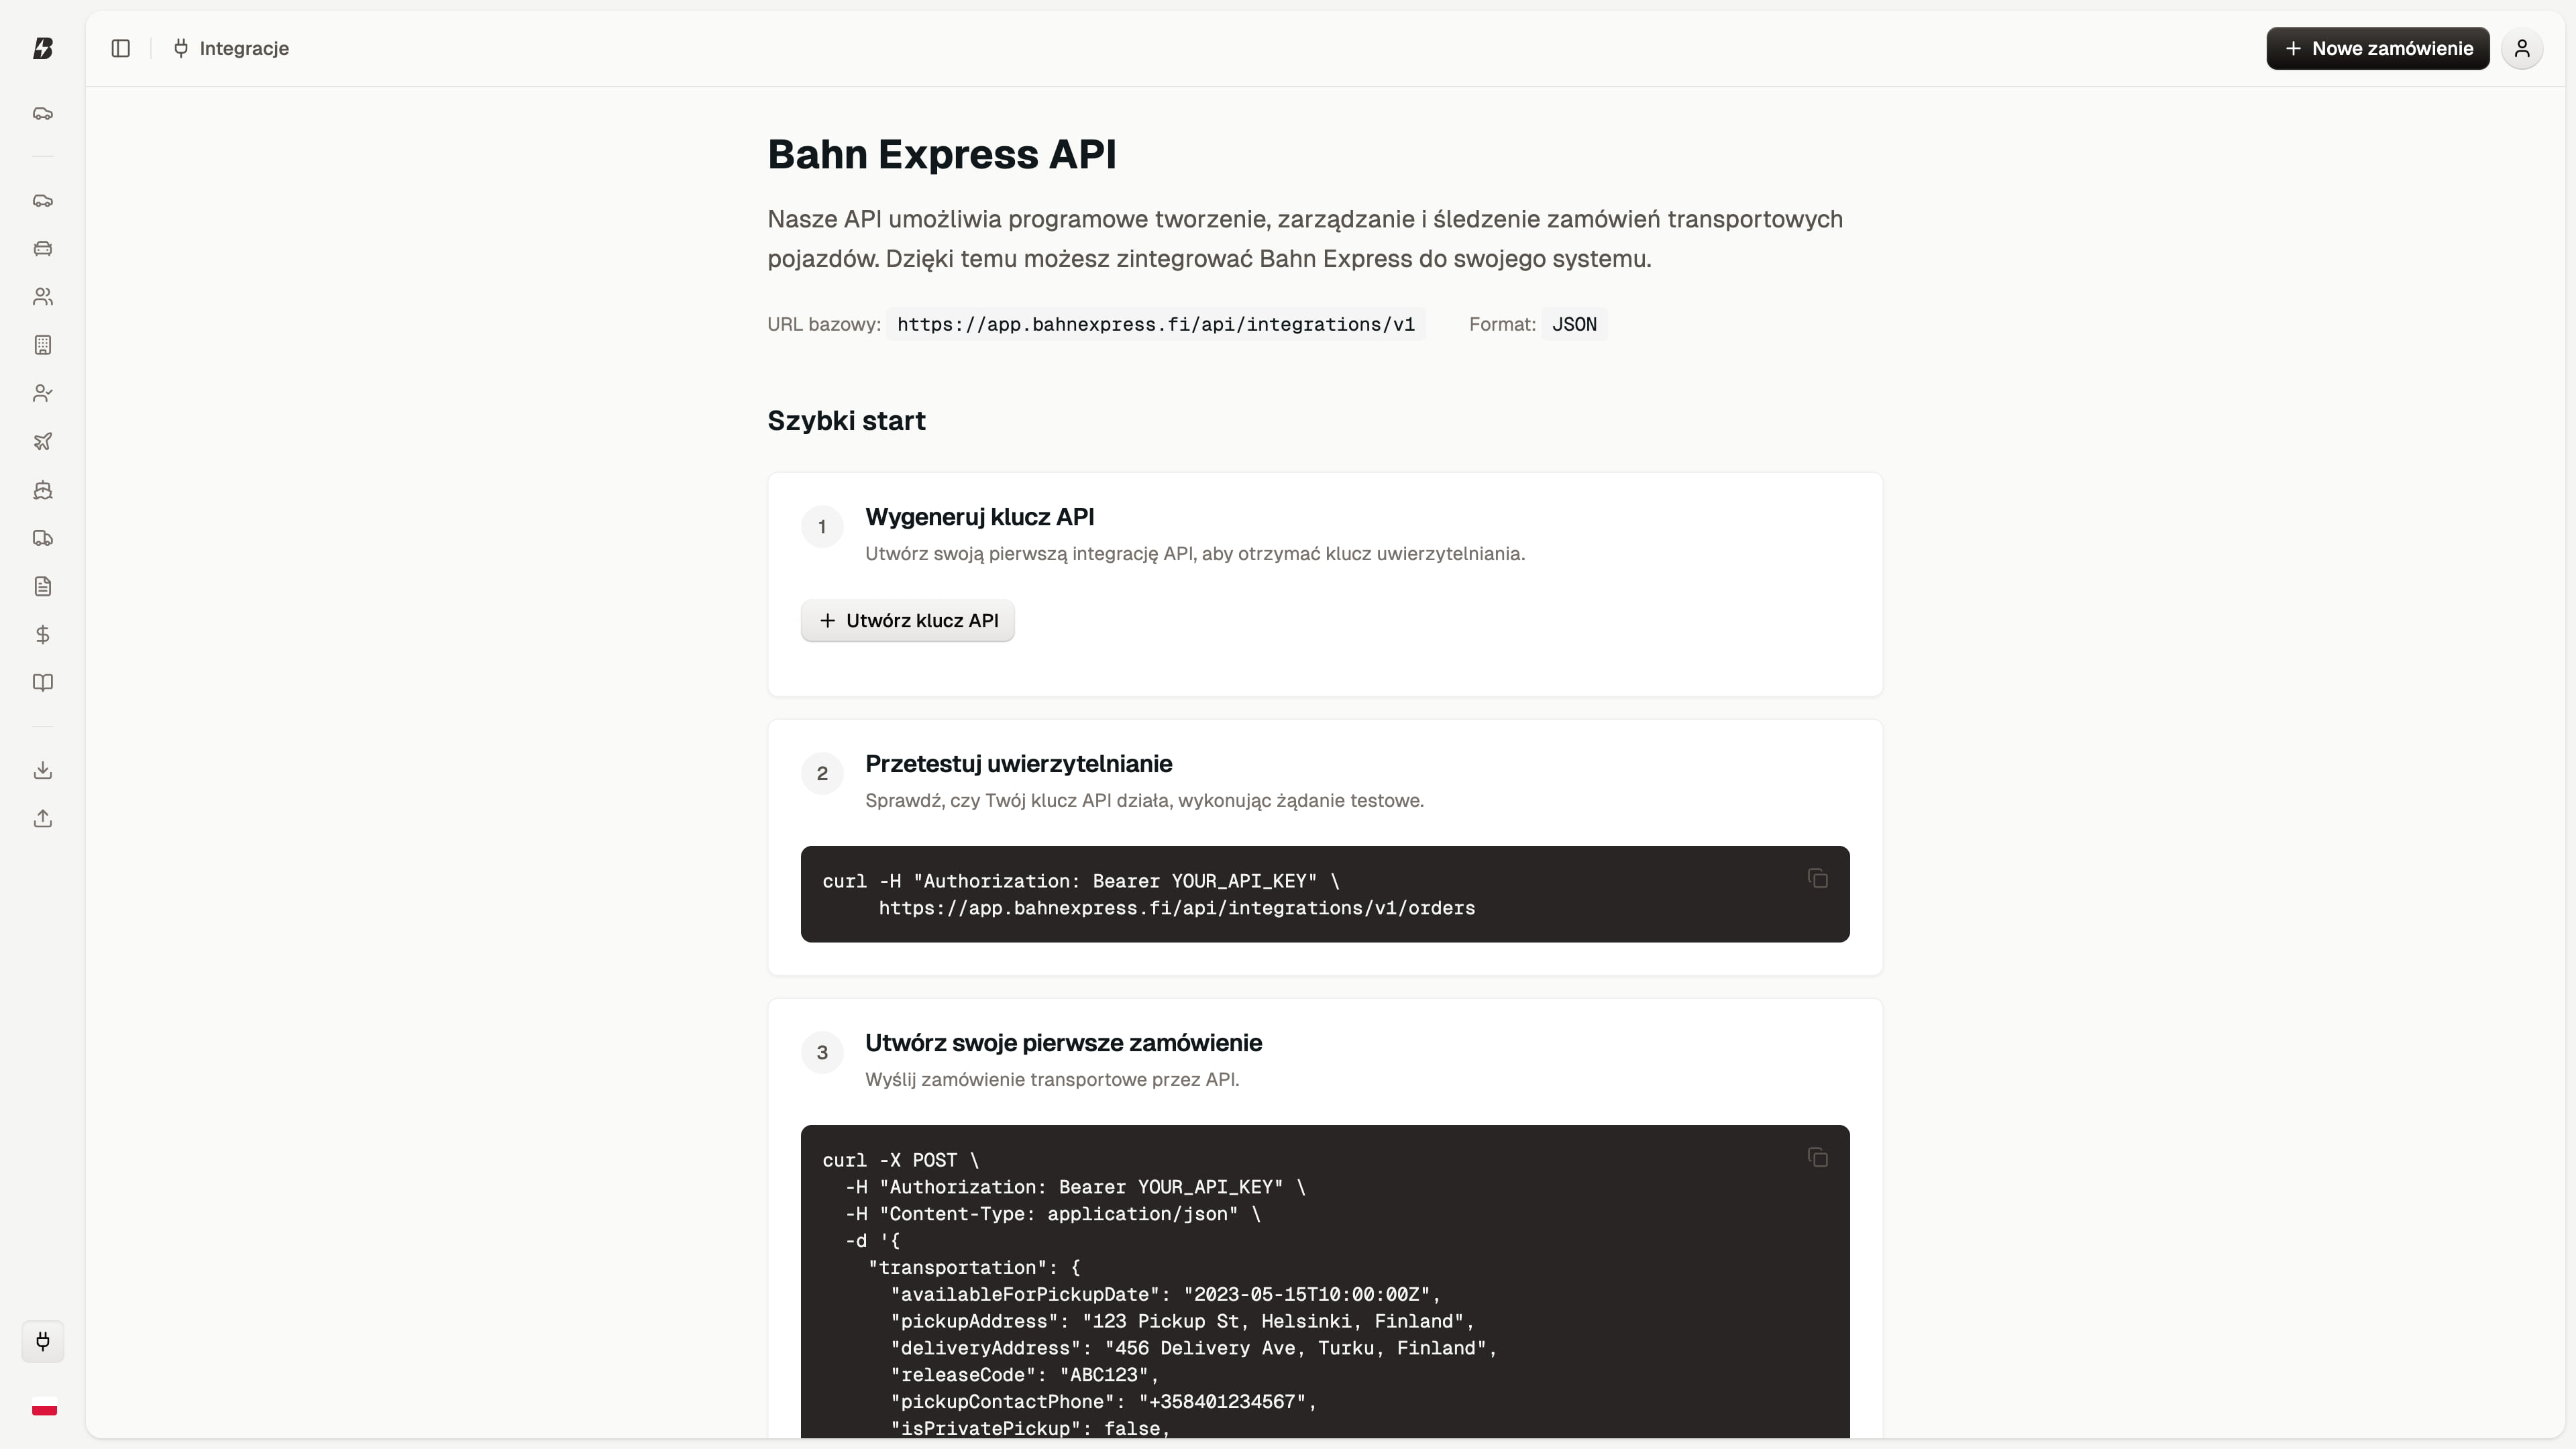The height and width of the screenshot is (1449, 2576).
Task: Click the people/teams icon in the sidebar
Action: (43, 296)
